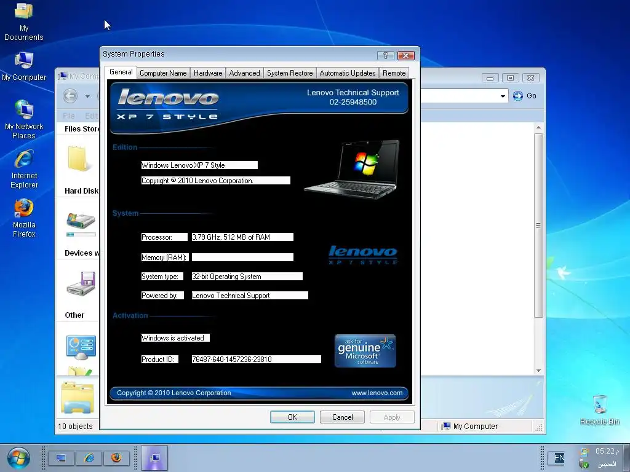Click the Apply button
The width and height of the screenshot is (630, 472).
[392, 417]
